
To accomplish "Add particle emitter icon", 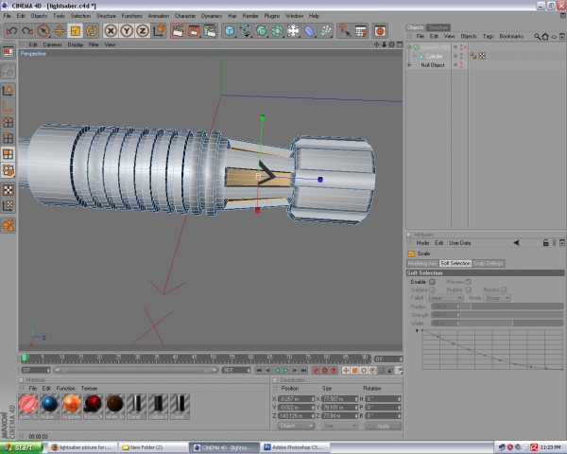I will pos(325,31).
